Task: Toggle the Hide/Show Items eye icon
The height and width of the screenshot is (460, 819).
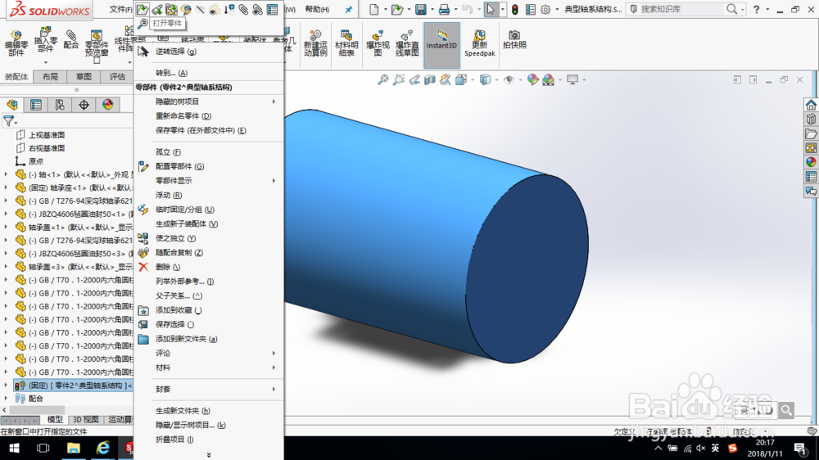Action: coord(509,79)
